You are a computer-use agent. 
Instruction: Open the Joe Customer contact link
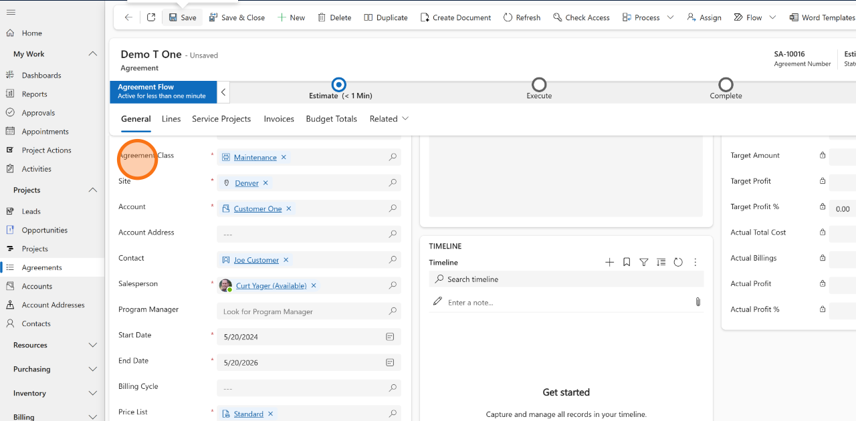click(x=256, y=261)
